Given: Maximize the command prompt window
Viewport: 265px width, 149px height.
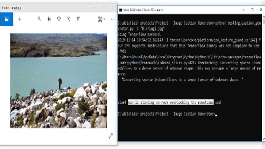Looking at the screenshot, I should 252,9.
